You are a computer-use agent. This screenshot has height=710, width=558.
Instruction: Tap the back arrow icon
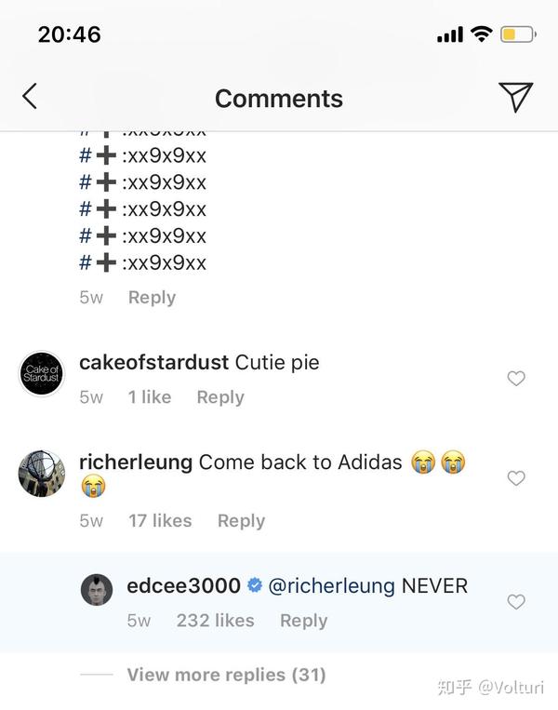click(x=30, y=96)
